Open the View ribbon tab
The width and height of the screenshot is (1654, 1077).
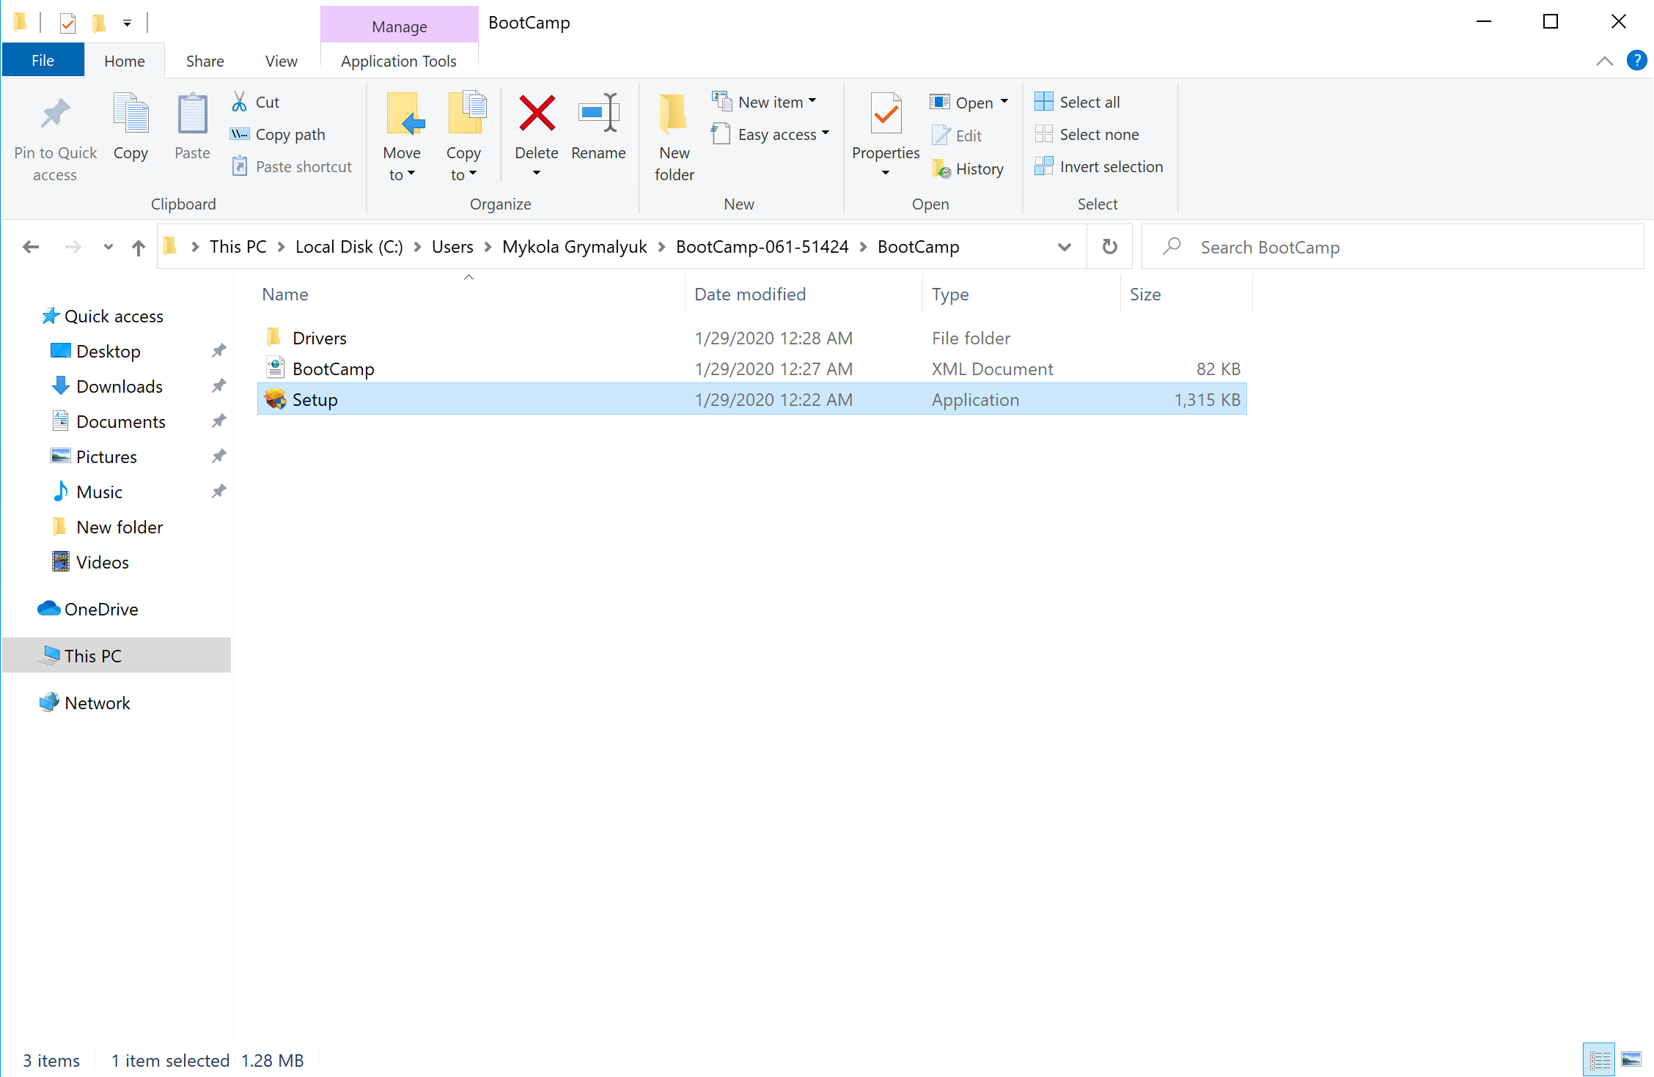(x=281, y=61)
